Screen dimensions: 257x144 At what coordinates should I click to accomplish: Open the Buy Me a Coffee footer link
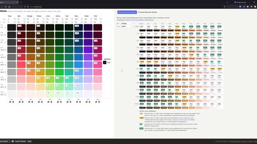[x=247, y=141]
